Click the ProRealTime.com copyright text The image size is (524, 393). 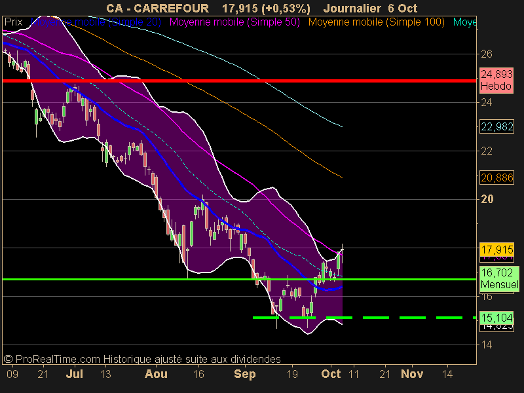point(142,359)
